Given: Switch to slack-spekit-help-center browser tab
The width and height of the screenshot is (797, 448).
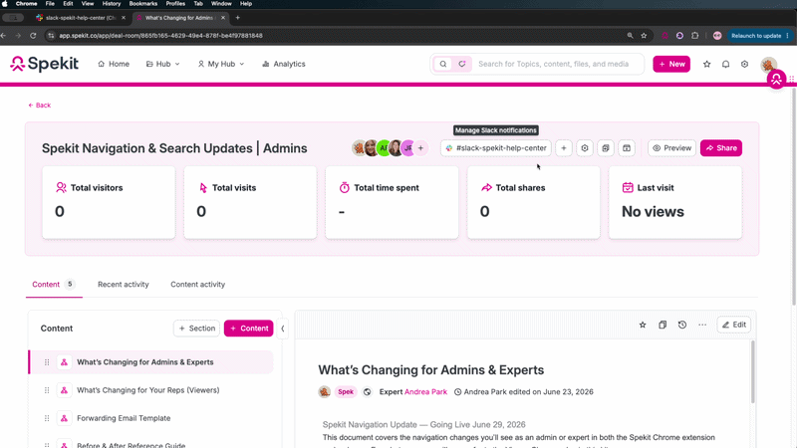Looking at the screenshot, I should pyautogui.click(x=81, y=18).
